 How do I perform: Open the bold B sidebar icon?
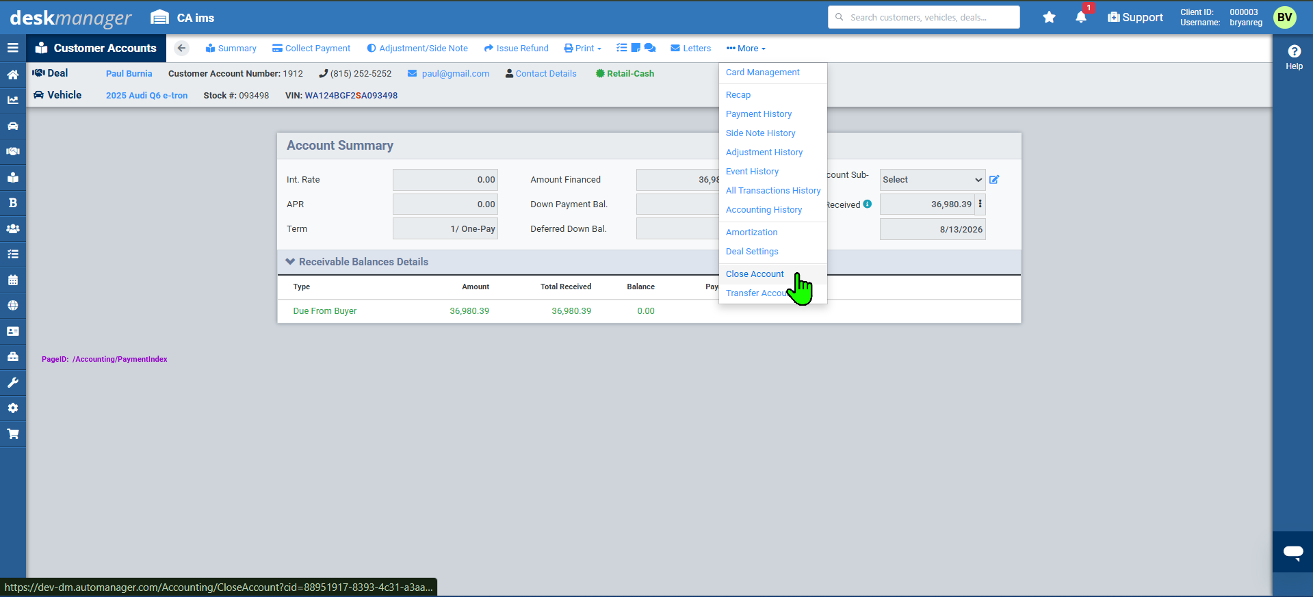pyautogui.click(x=12, y=202)
